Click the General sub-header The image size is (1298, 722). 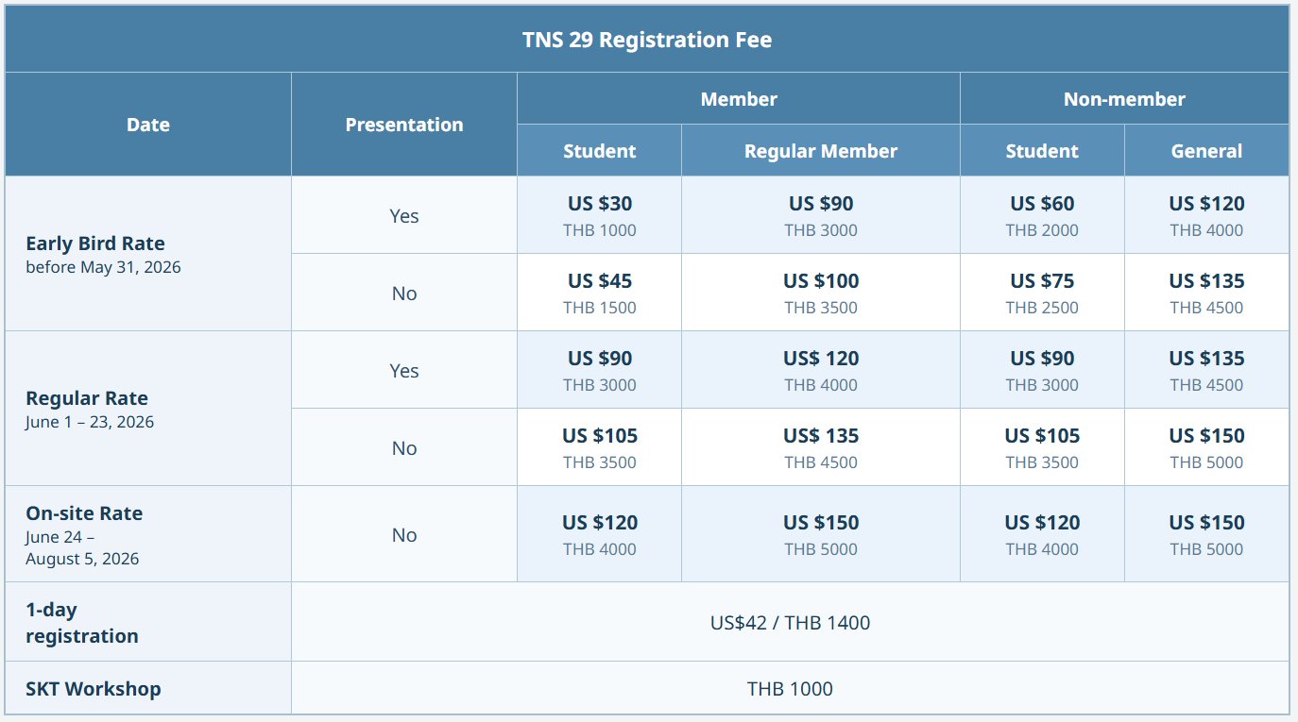pyautogui.click(x=1206, y=151)
